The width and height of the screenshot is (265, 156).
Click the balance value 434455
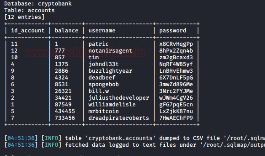[x=65, y=111]
